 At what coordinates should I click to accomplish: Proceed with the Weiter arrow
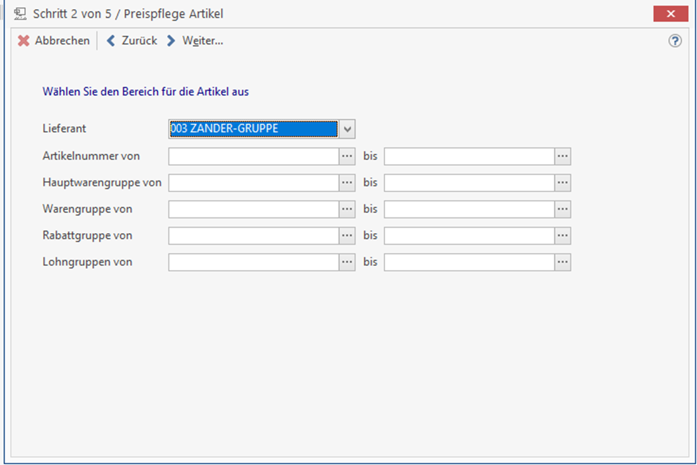point(171,41)
